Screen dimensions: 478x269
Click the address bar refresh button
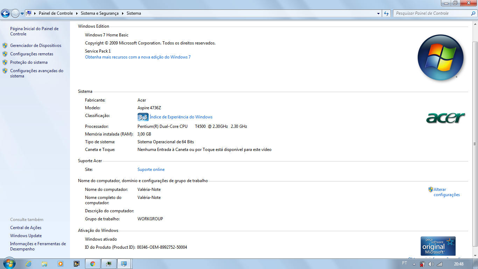[x=386, y=13]
